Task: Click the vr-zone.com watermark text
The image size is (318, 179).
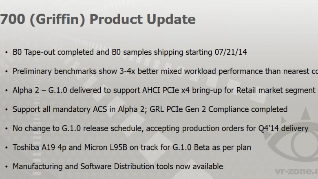Action: (296, 171)
